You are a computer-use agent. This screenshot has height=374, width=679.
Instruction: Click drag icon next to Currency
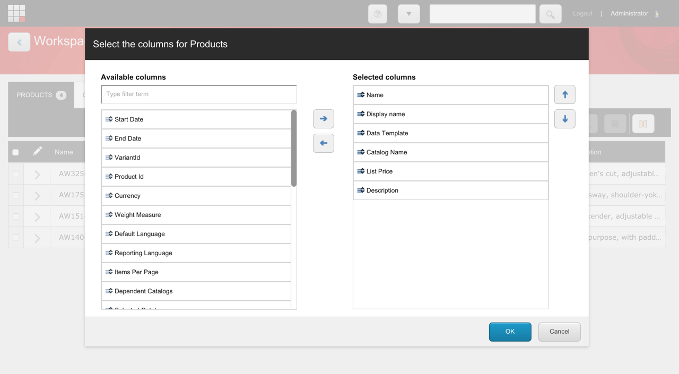(109, 196)
